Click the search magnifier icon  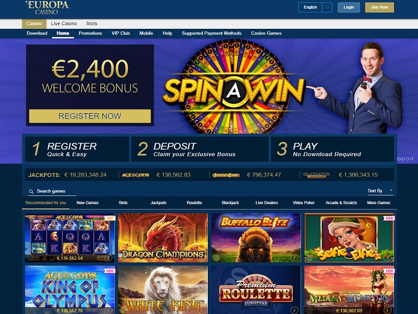[31, 191]
